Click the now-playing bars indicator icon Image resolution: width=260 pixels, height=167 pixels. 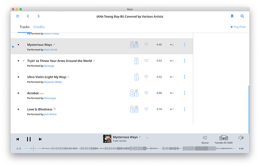tap(13, 46)
